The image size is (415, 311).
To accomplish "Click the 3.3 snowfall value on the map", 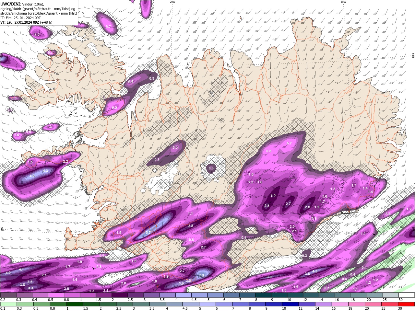I will point(30,288).
